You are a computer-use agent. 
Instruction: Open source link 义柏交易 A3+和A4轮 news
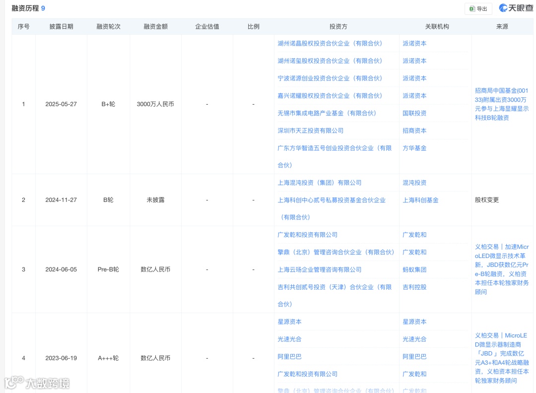[501, 358]
